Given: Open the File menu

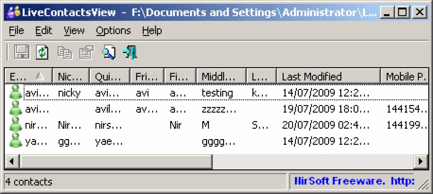Looking at the screenshot, I should (16, 31).
